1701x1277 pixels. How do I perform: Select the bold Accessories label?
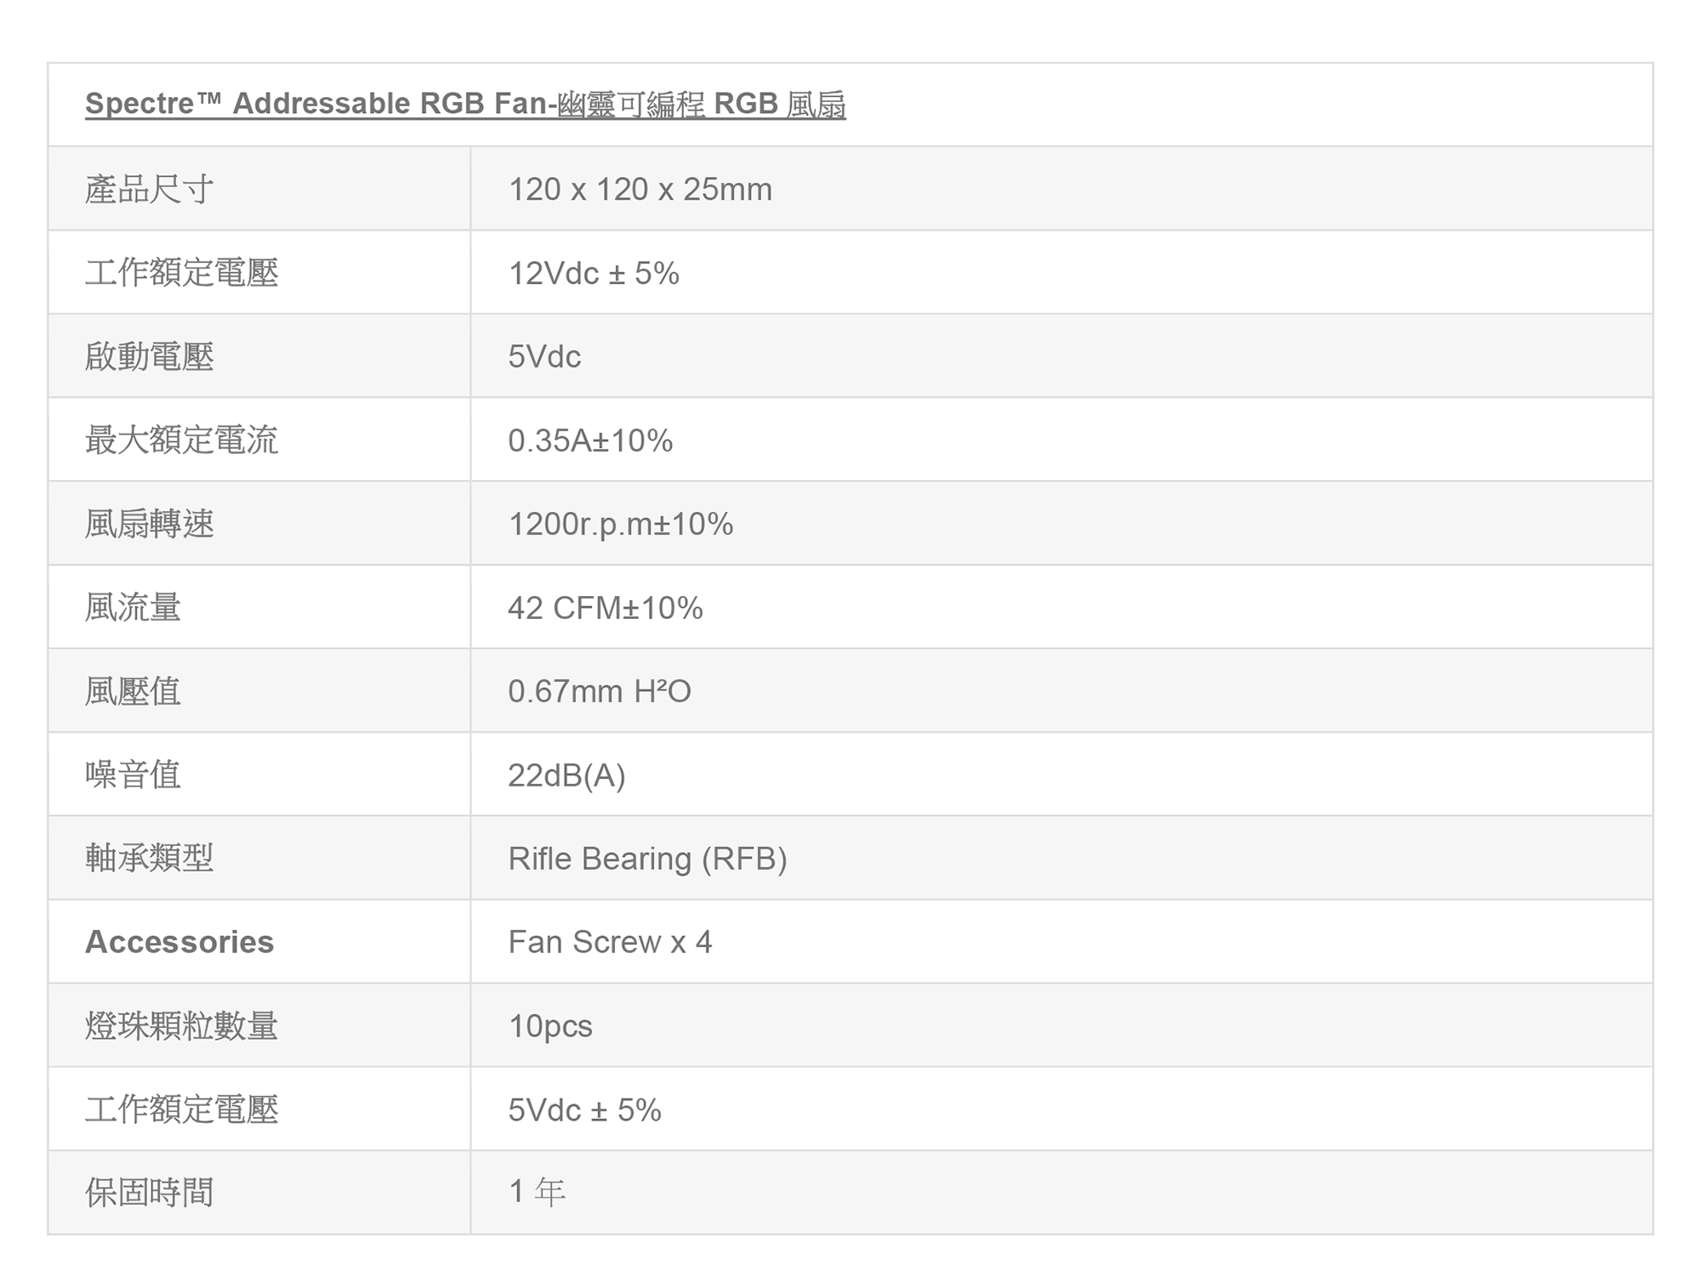pos(179,942)
